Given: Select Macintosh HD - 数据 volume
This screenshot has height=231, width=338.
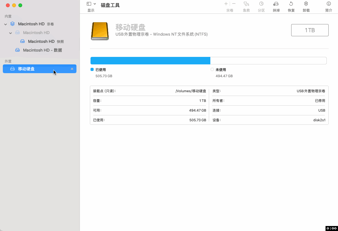Looking at the screenshot, I should (40, 50).
